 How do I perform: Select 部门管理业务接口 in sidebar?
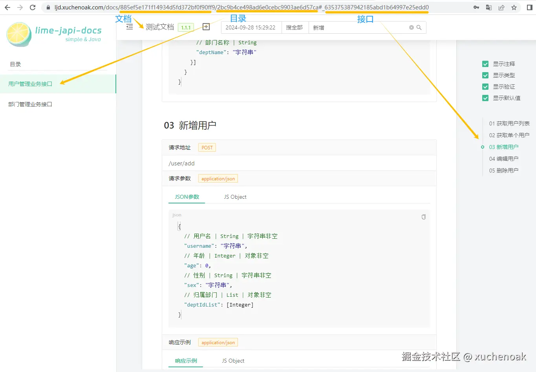pyautogui.click(x=58, y=104)
